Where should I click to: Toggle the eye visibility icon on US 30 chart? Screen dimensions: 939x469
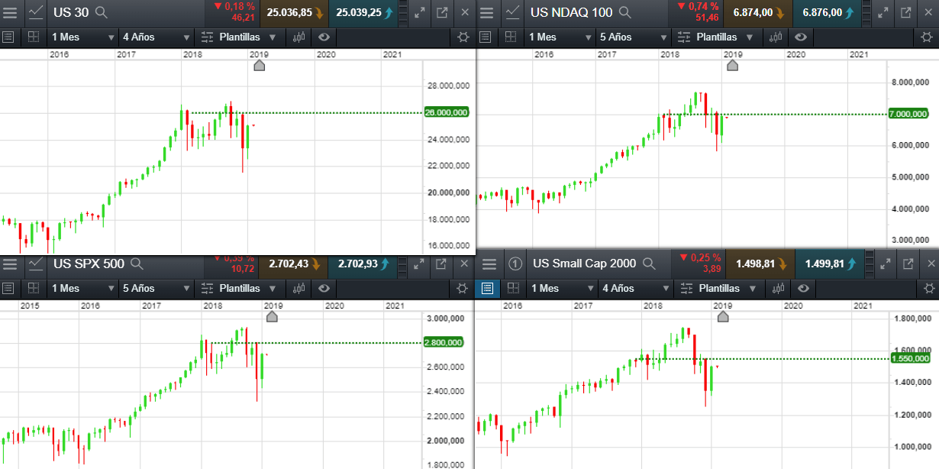pos(324,37)
